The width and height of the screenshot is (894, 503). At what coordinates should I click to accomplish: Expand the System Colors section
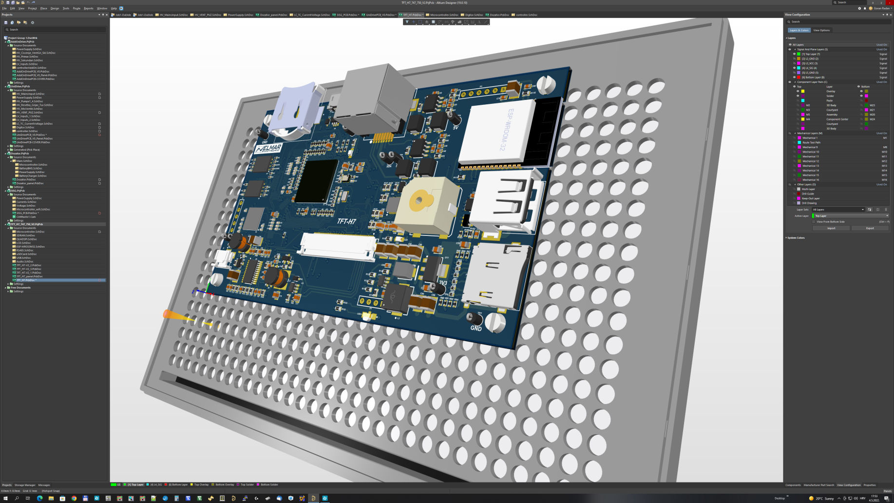796,238
